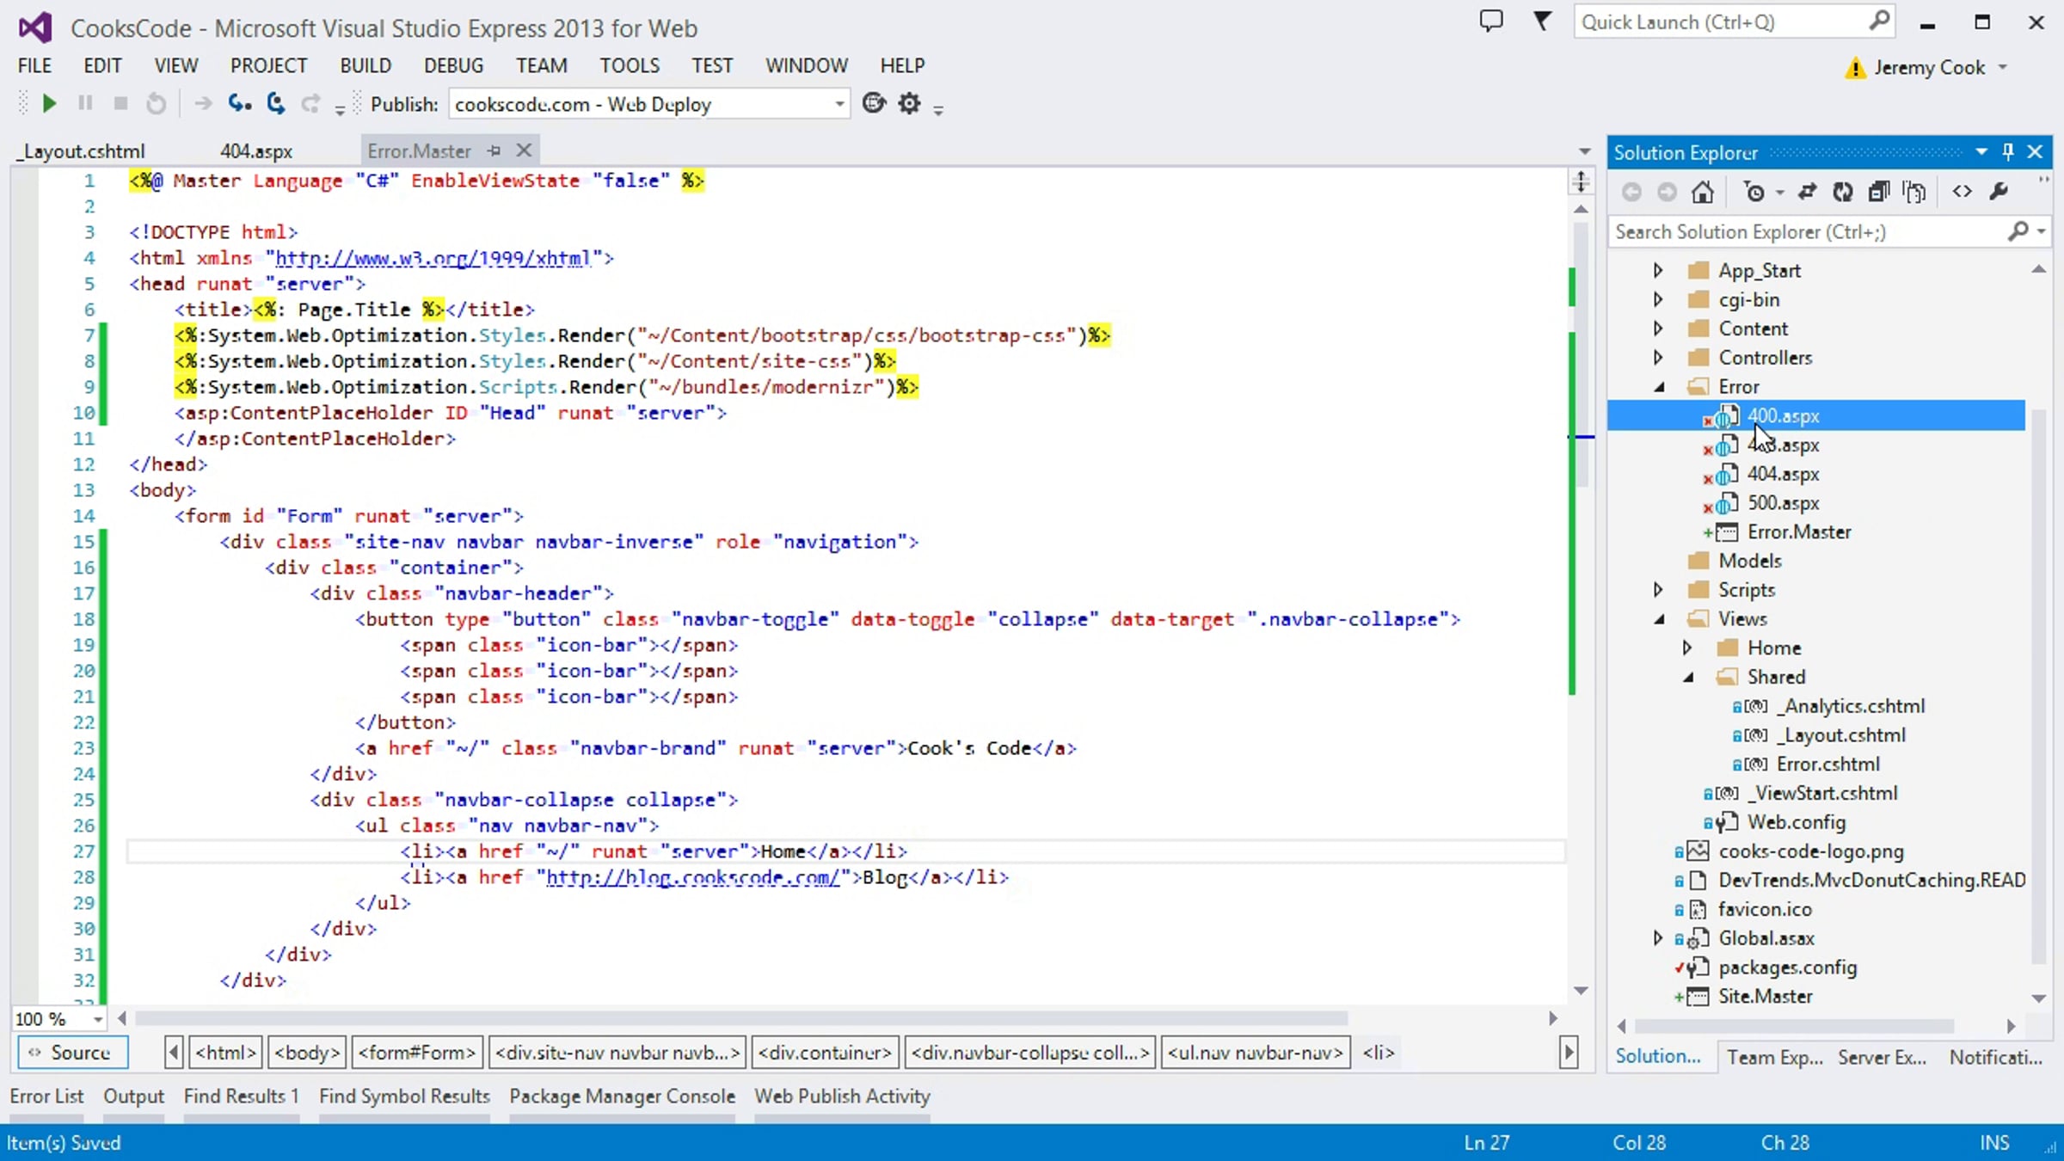The height and width of the screenshot is (1161, 2064).
Task: Click the Collapse All icon
Action: [x=1878, y=192]
